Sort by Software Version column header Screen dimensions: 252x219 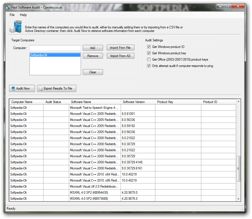[138, 102]
